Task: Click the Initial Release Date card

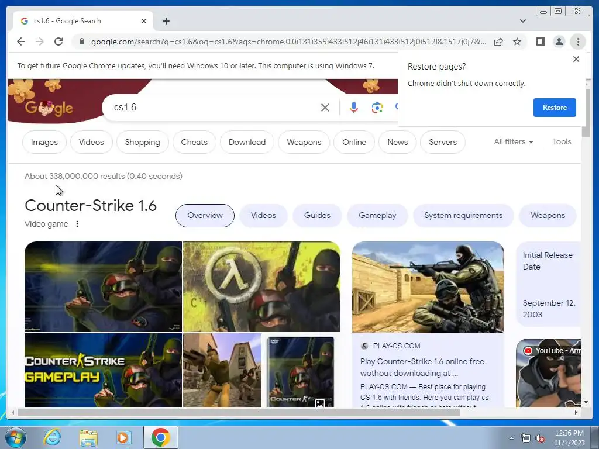Action: click(x=548, y=285)
